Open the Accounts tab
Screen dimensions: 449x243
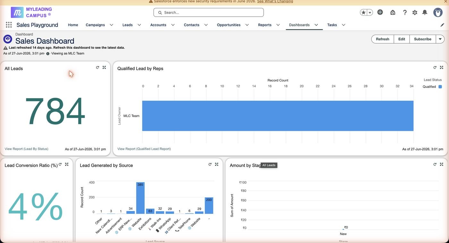(158, 25)
